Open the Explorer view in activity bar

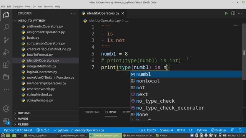tap(6, 15)
